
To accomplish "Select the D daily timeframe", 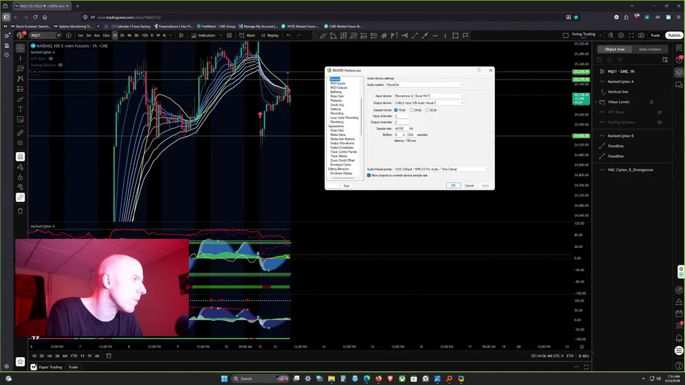I will point(152,35).
